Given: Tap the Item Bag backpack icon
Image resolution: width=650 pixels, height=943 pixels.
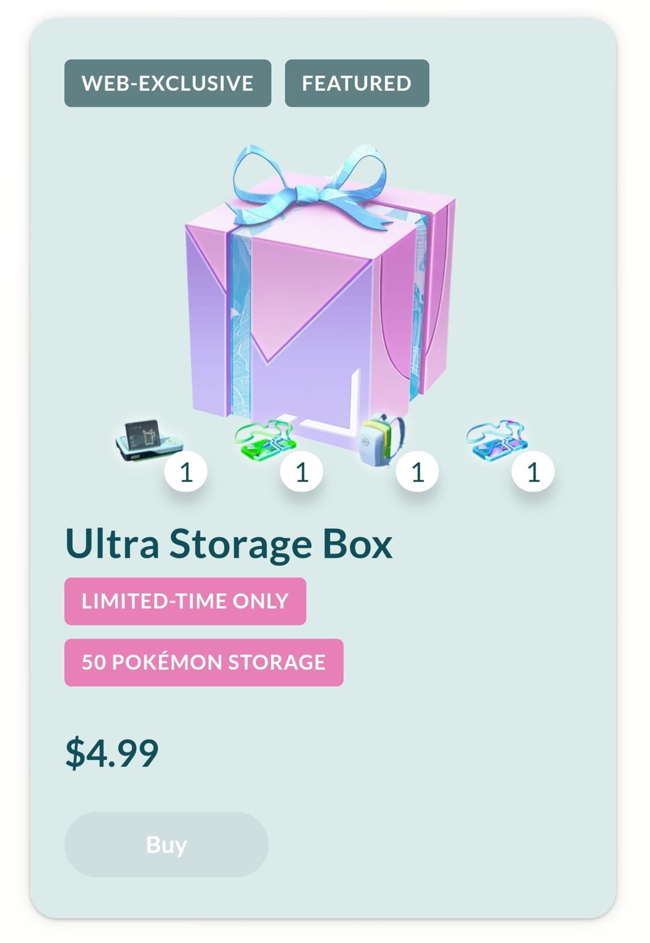Looking at the screenshot, I should pyautogui.click(x=382, y=440).
